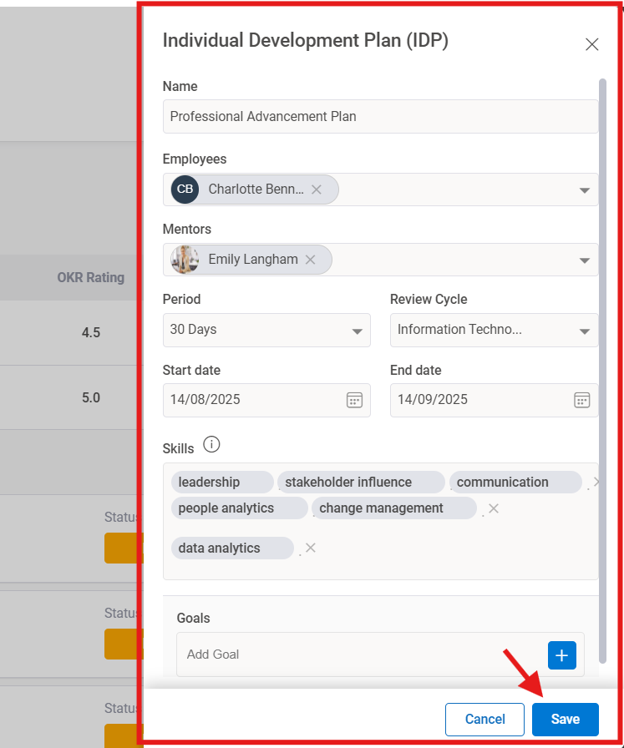Screen dimensions: 624x748
Task: Click Emily Langham mentor photo
Action: coord(185,260)
